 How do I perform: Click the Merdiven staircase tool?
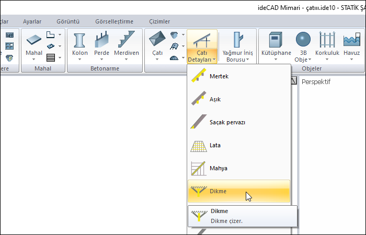127,46
